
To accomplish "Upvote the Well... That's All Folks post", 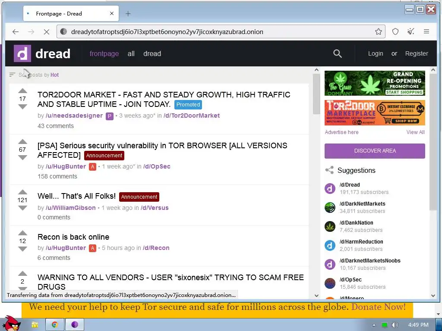I will 22,192.
